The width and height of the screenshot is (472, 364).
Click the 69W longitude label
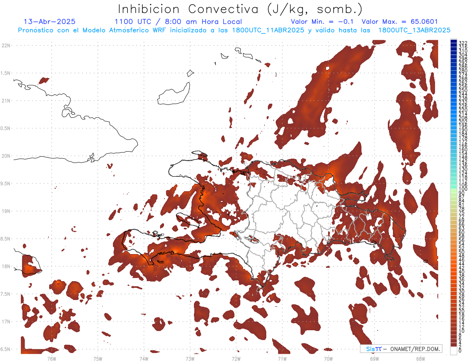(x=374, y=359)
